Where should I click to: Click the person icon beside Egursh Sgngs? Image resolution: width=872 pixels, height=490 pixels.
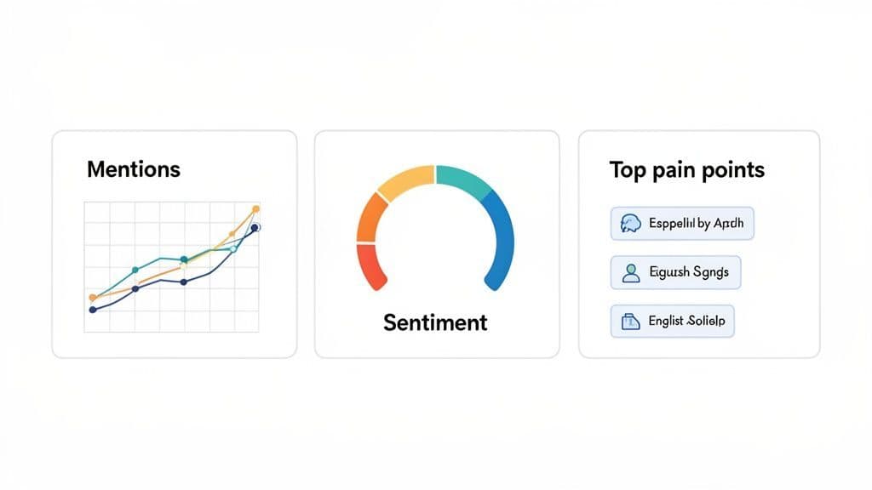631,273
